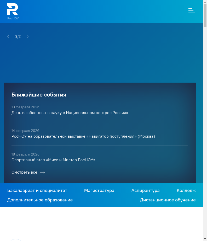Go to next slide arrow
The width and height of the screenshot is (207, 241).
[x=28, y=36]
